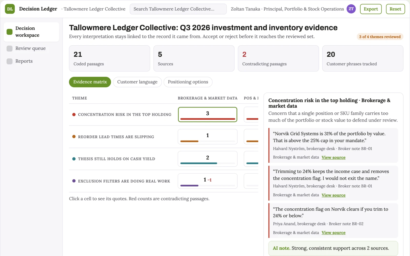
Task: Click the red dot beside Concentration risk theme
Action: (74, 114)
